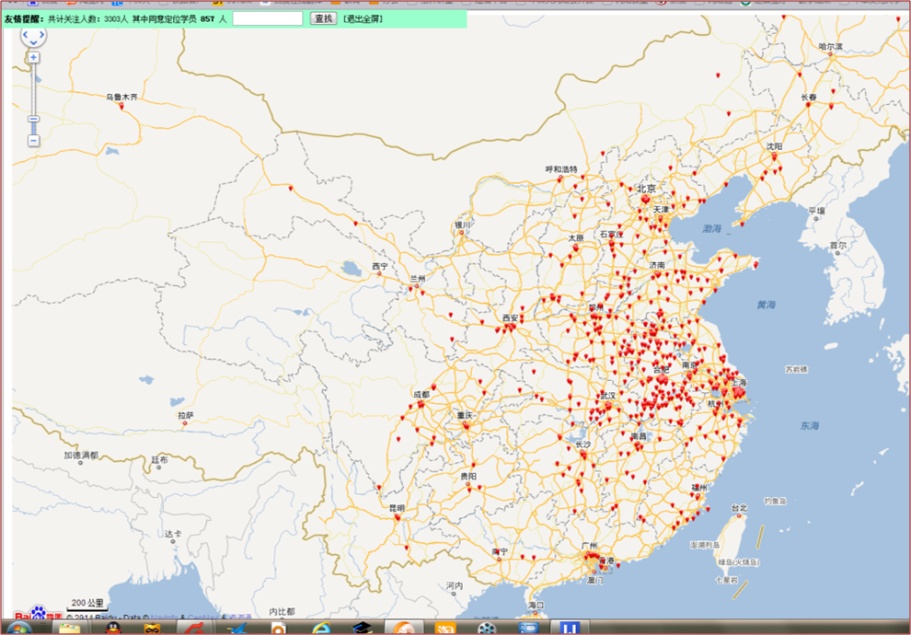
Task: Click the red marker at 乌鲁木齐
Action: click(121, 106)
